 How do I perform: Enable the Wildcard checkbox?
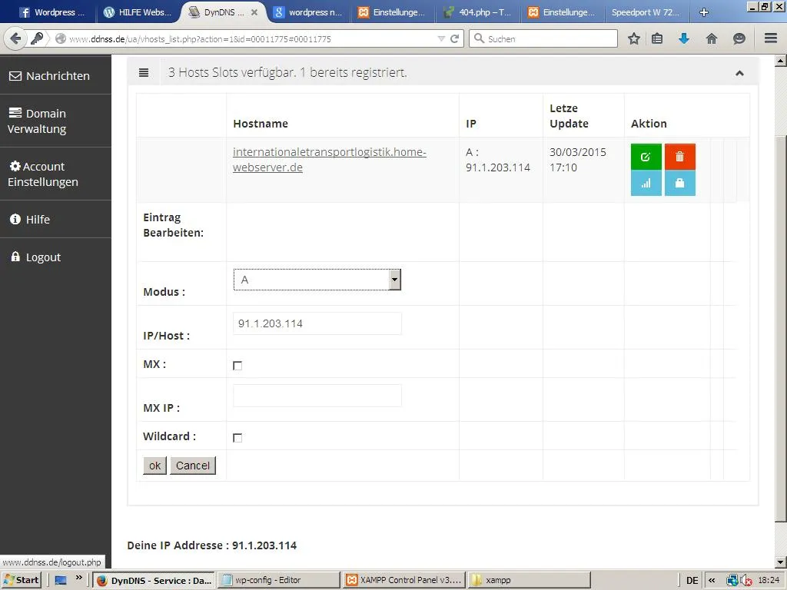[237, 438]
